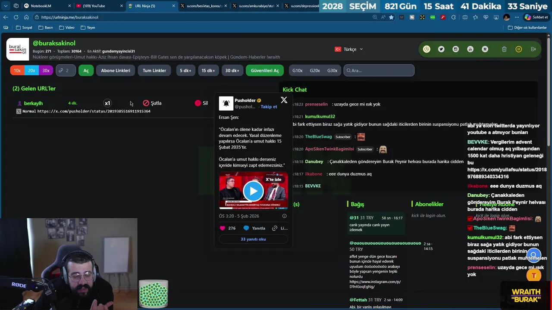Select G30x option

(332, 71)
